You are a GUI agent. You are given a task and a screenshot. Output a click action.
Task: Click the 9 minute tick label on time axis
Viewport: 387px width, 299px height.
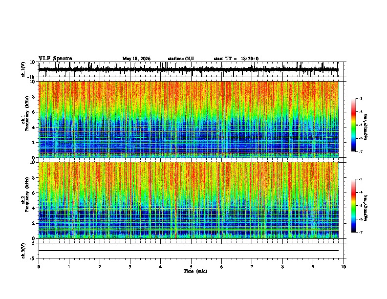pyautogui.click(x=313, y=267)
